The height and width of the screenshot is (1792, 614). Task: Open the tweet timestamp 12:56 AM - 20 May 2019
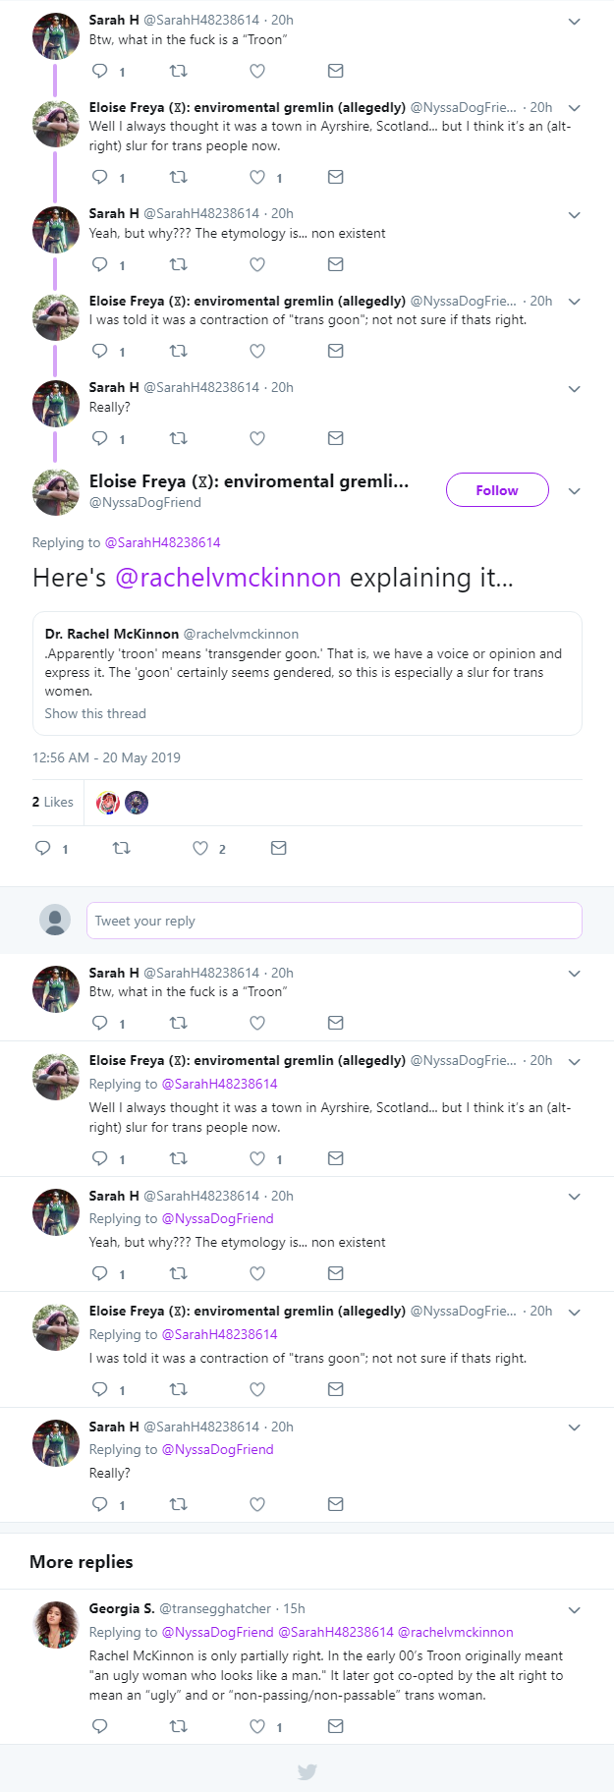point(106,757)
